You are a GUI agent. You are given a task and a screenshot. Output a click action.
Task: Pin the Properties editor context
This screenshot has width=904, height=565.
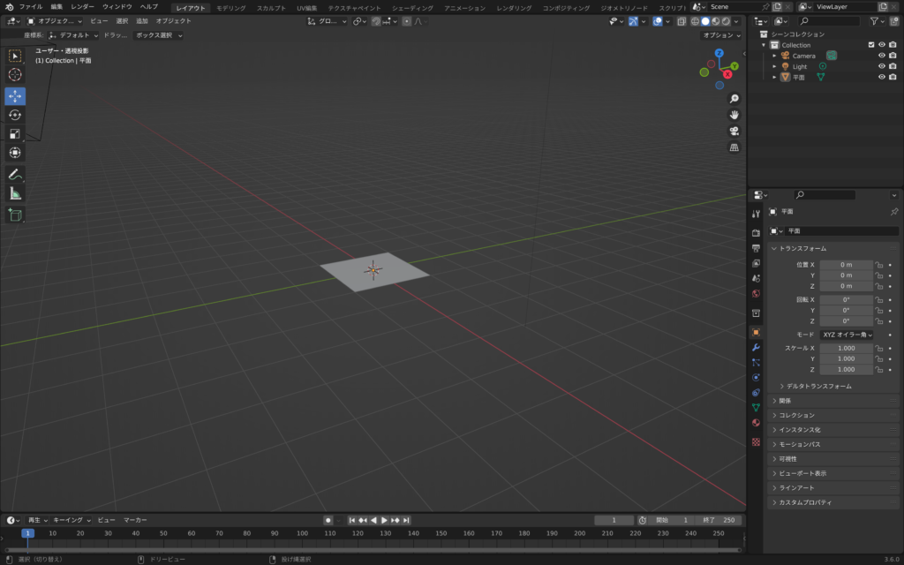[x=894, y=212]
